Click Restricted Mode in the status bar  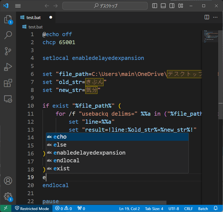(x=32, y=209)
